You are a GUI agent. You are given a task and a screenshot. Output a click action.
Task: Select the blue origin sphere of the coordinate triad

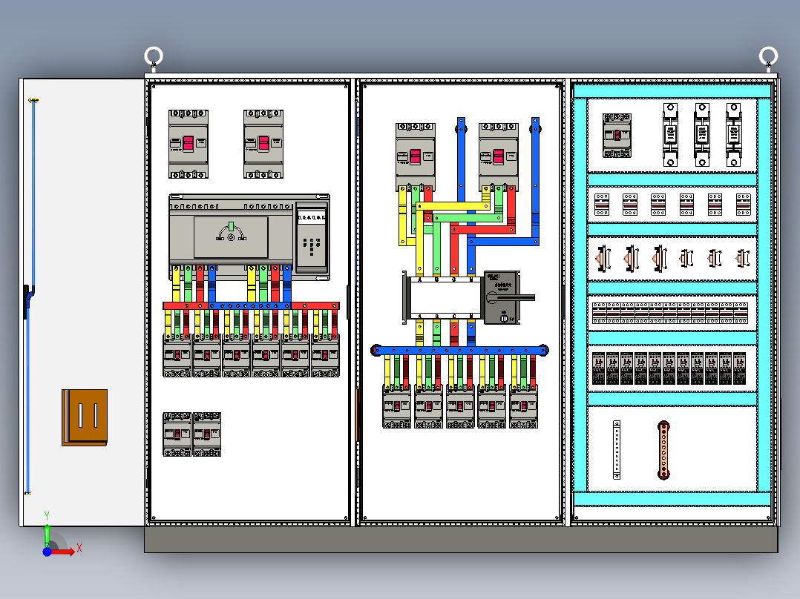[x=47, y=552]
